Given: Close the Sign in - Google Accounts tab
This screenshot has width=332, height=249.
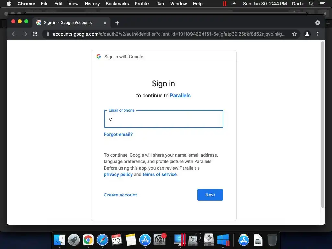Looking at the screenshot, I should pos(105,23).
